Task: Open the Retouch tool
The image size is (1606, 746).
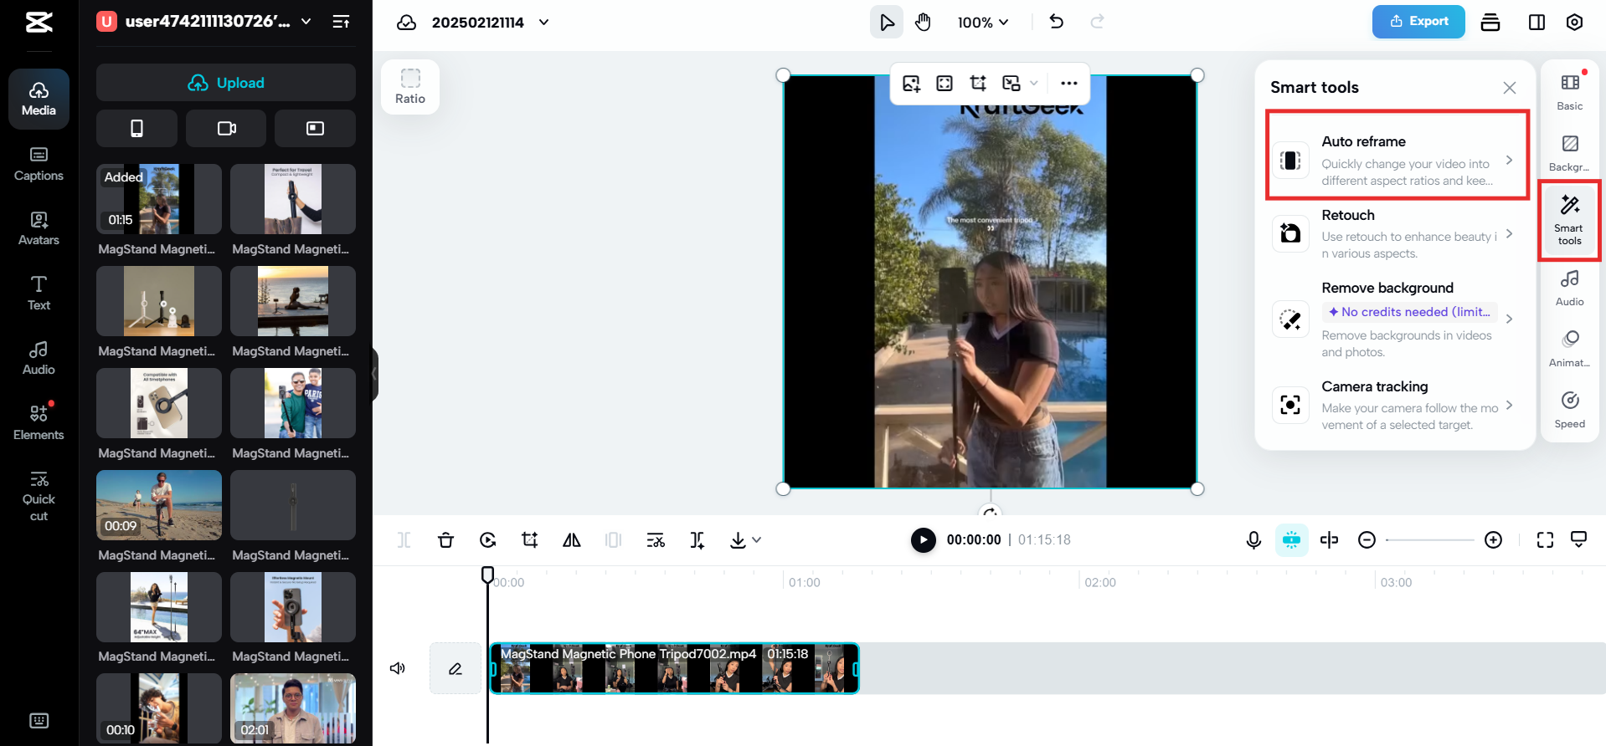Action: [1395, 234]
